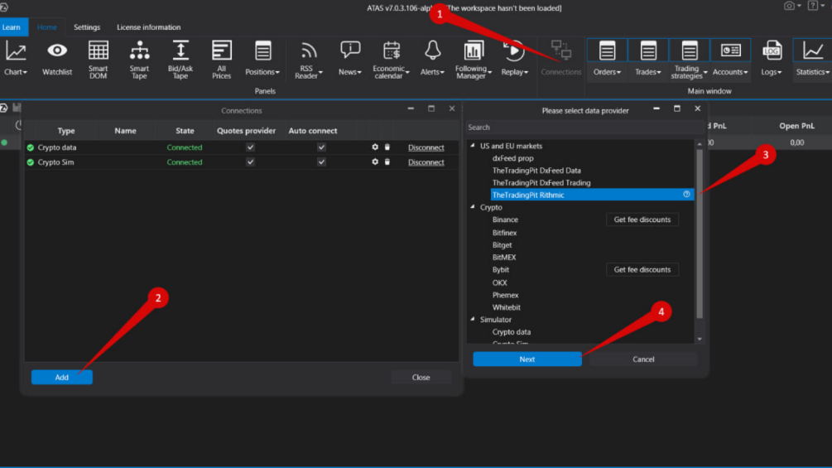This screenshot has height=468, width=832.
Task: Delete the Crypto data connection trash icon
Action: tap(387, 147)
